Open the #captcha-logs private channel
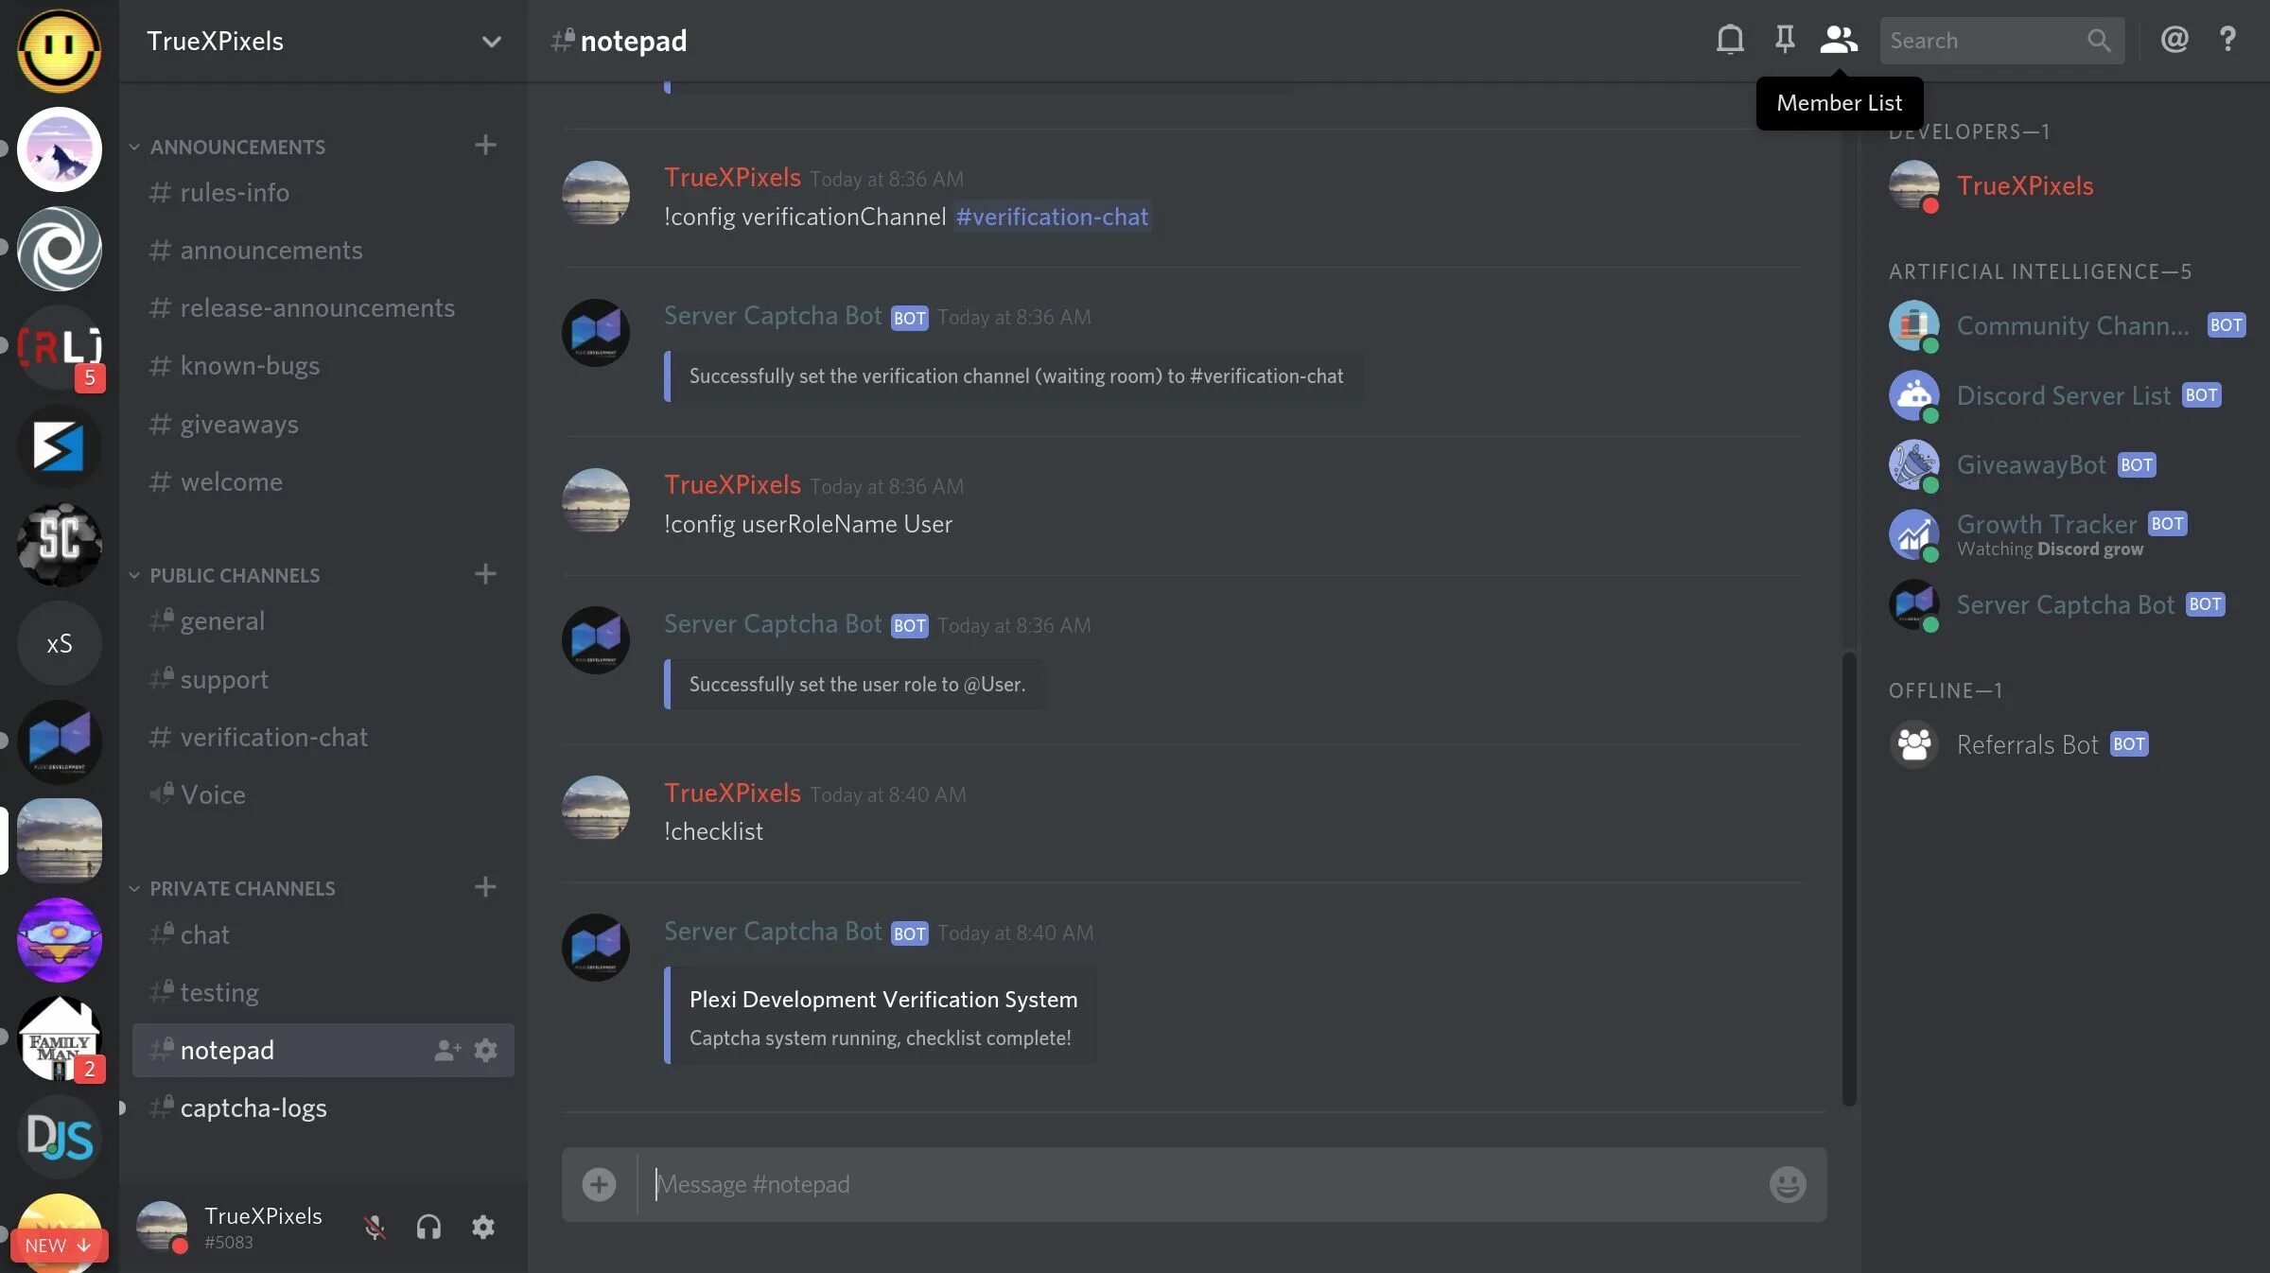 pyautogui.click(x=254, y=1107)
